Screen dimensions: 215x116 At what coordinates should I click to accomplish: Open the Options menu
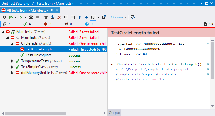pos(119,17)
